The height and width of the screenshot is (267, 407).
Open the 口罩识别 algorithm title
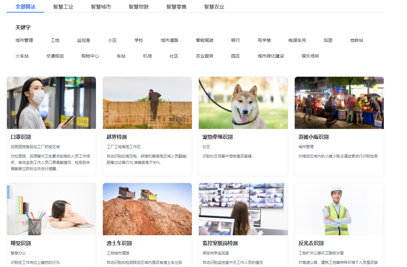coord(21,137)
